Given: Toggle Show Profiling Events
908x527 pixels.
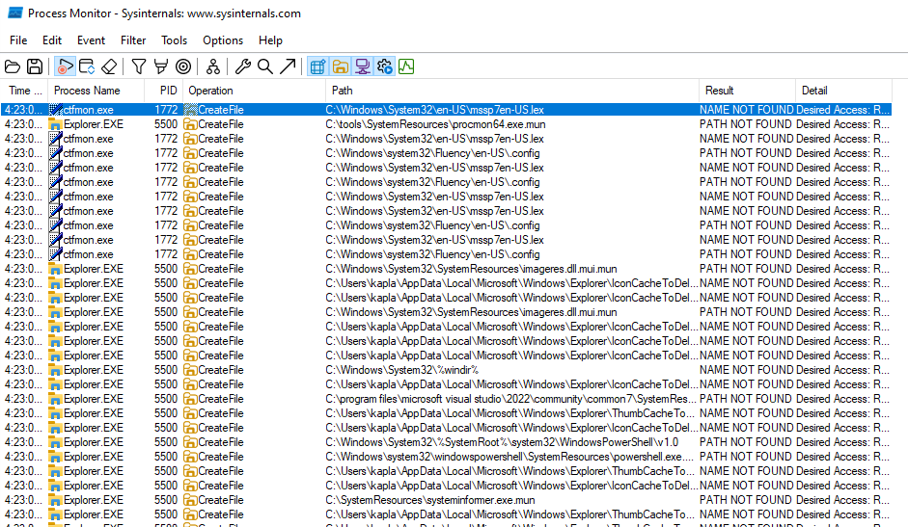Looking at the screenshot, I should 406,67.
